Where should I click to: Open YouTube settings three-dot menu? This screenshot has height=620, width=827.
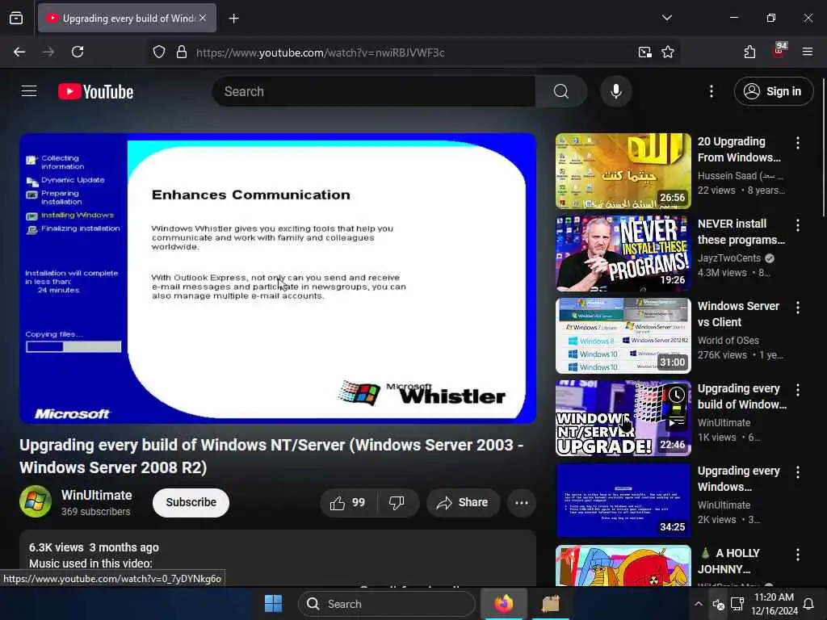(x=711, y=91)
